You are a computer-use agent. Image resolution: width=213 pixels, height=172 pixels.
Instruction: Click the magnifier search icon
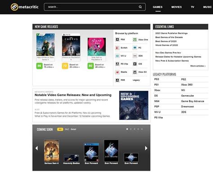pyautogui.click(x=140, y=7)
